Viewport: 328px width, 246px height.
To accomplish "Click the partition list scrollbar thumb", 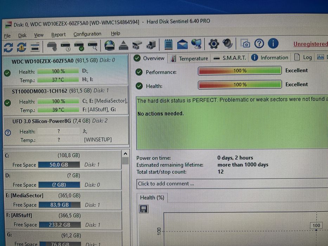I will [x=125, y=161].
